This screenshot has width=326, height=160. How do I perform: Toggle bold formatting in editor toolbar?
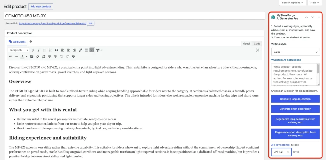(x=33, y=50)
